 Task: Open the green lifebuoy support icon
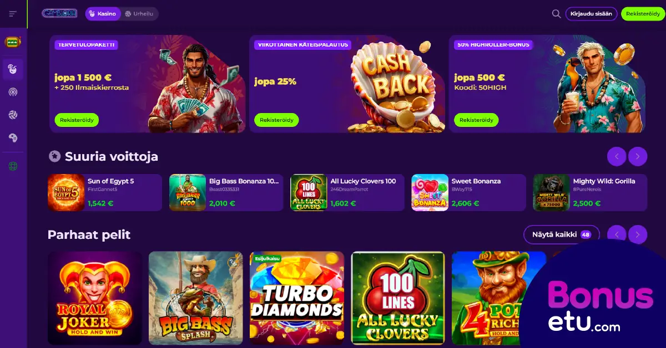[13, 166]
